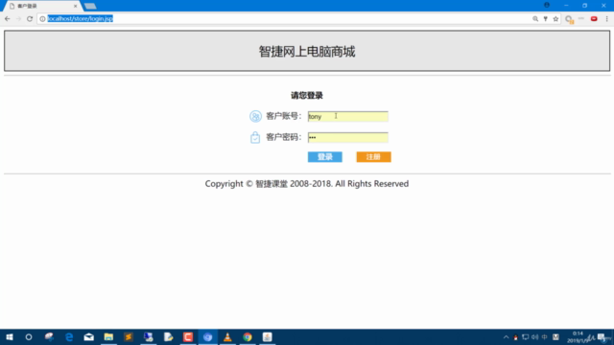Screen dimensions: 614x345
Task: Select the 客户登录 tab
Action: coord(41,6)
